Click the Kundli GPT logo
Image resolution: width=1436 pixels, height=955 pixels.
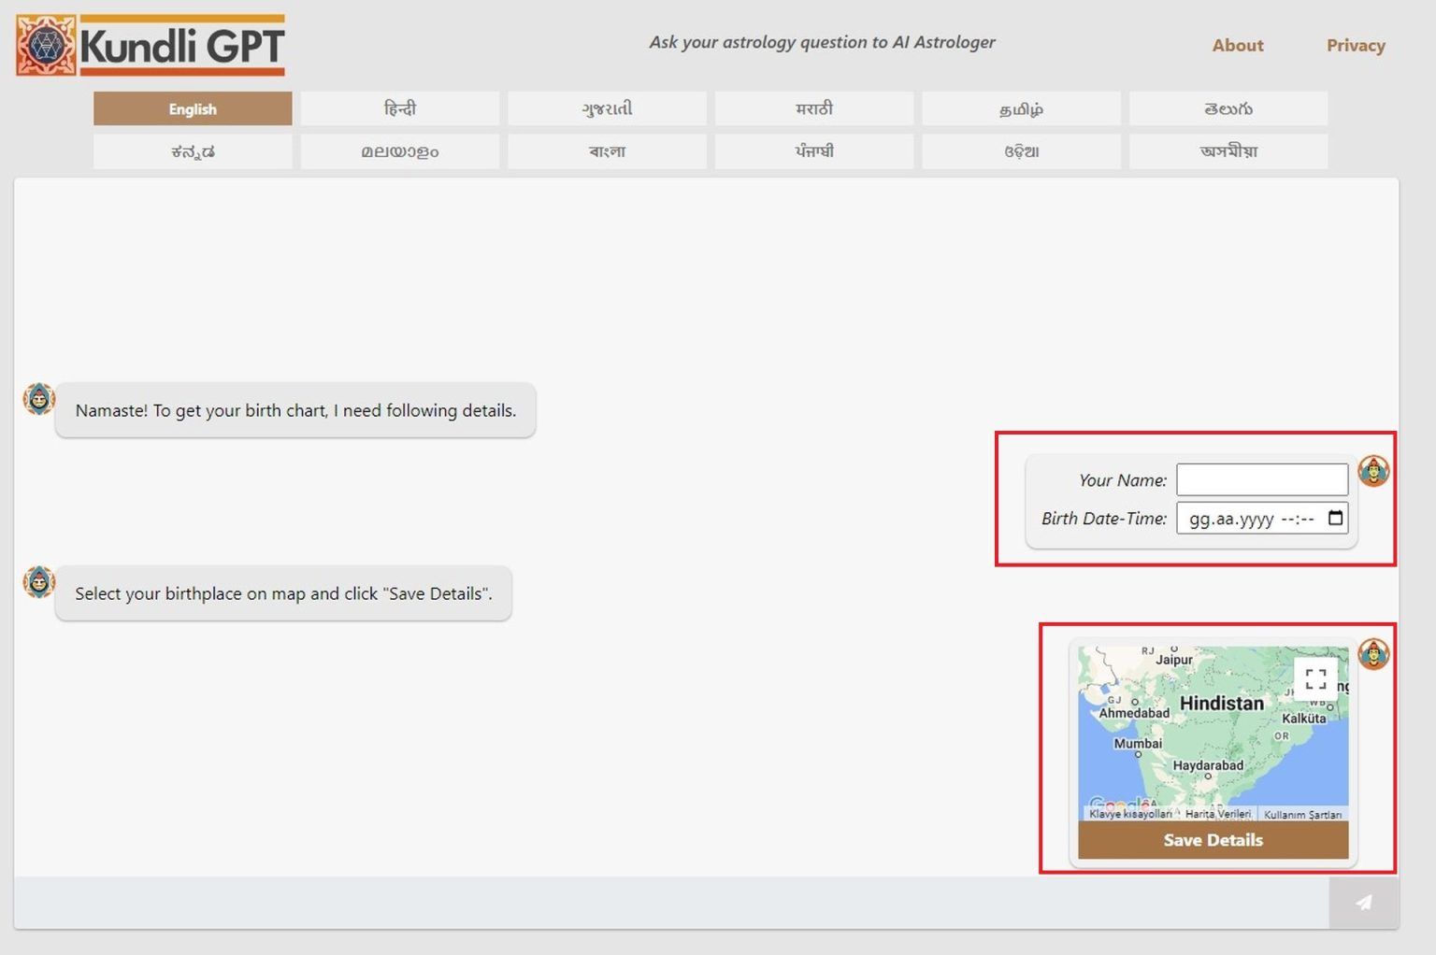click(150, 44)
